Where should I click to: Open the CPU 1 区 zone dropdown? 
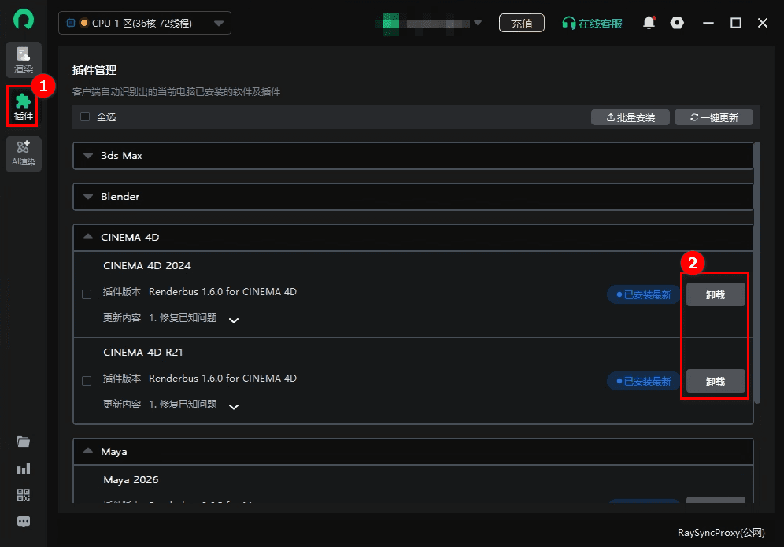click(145, 23)
